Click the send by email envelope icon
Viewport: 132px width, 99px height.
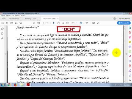pos(16,23)
